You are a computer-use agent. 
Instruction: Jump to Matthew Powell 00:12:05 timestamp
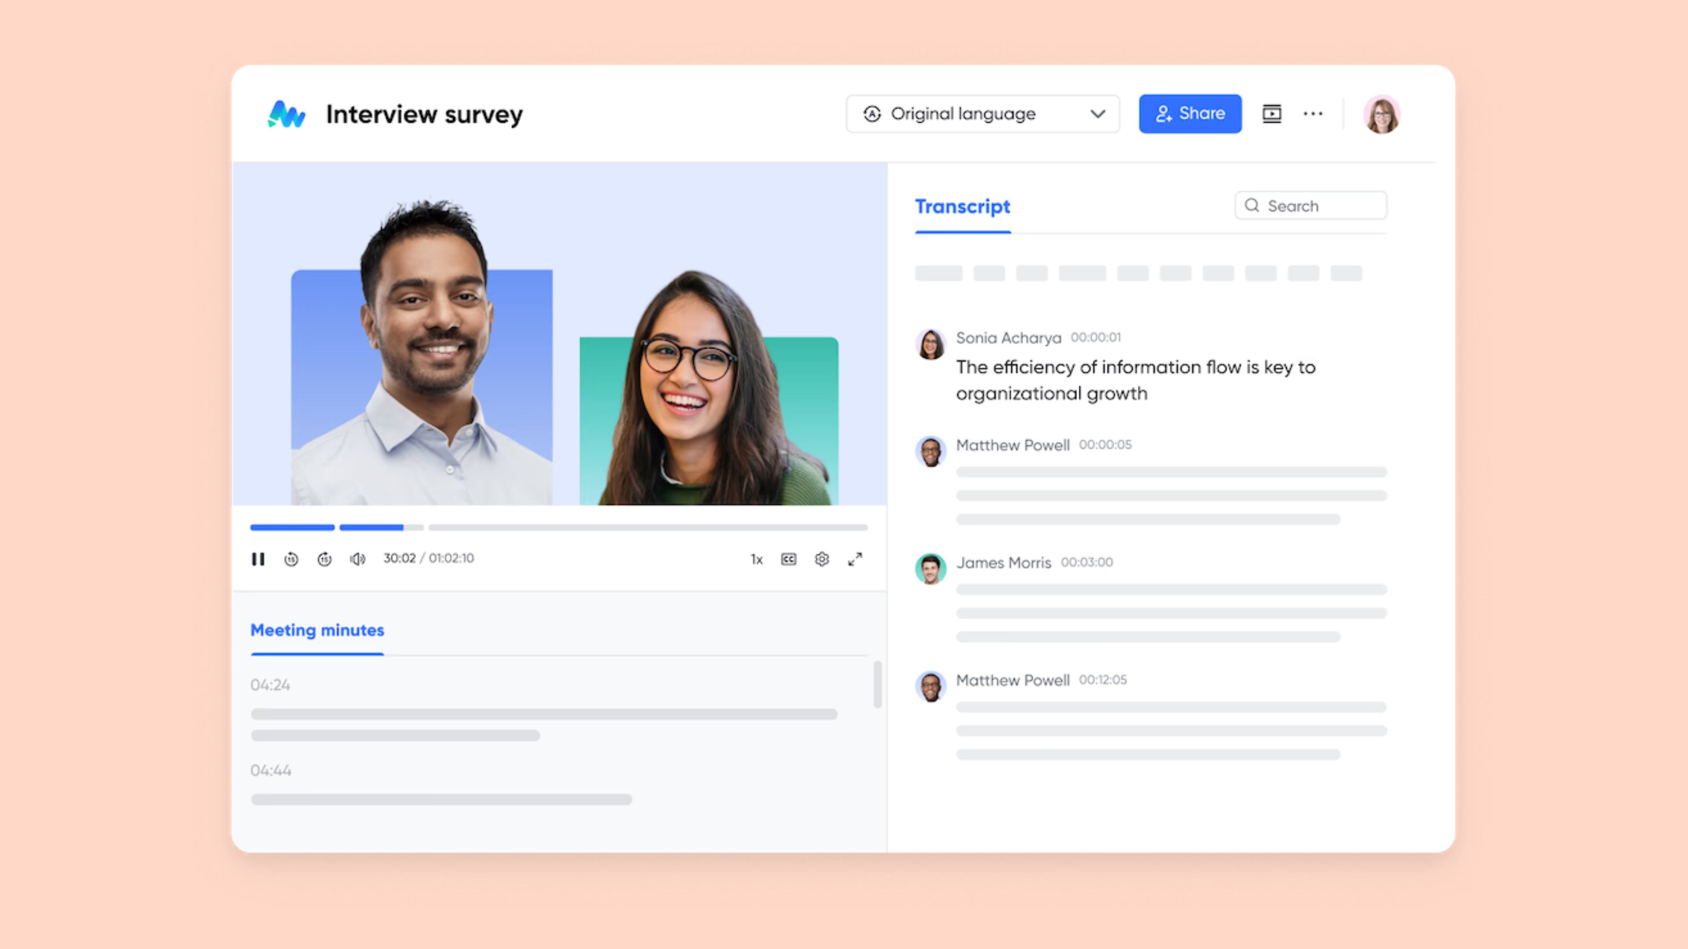1103,680
